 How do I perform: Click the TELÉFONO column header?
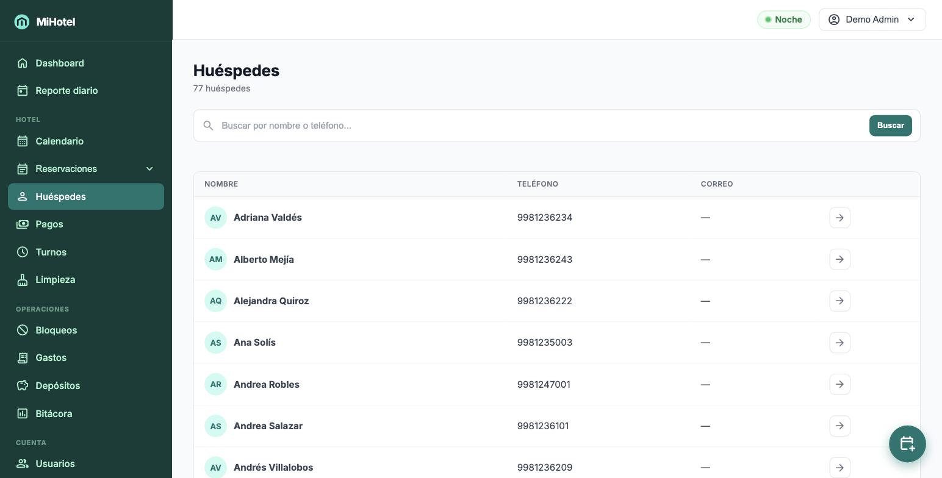538,184
